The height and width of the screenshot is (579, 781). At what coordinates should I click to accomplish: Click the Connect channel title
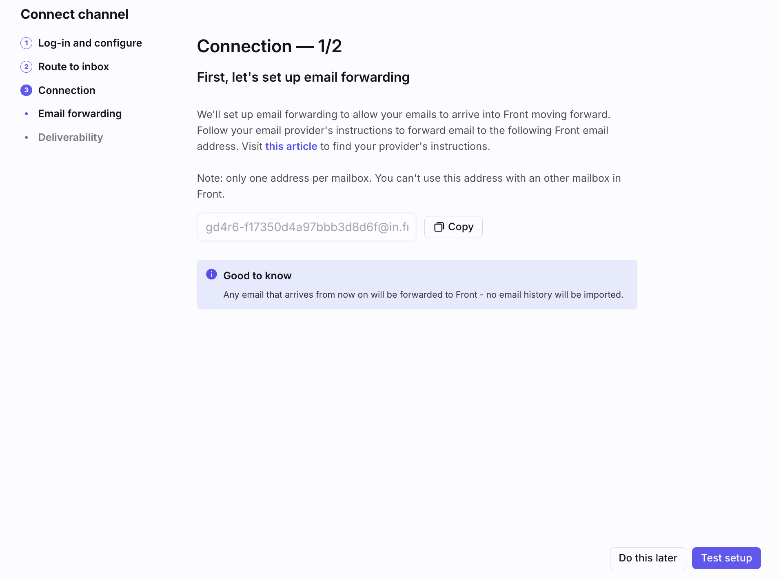point(75,14)
